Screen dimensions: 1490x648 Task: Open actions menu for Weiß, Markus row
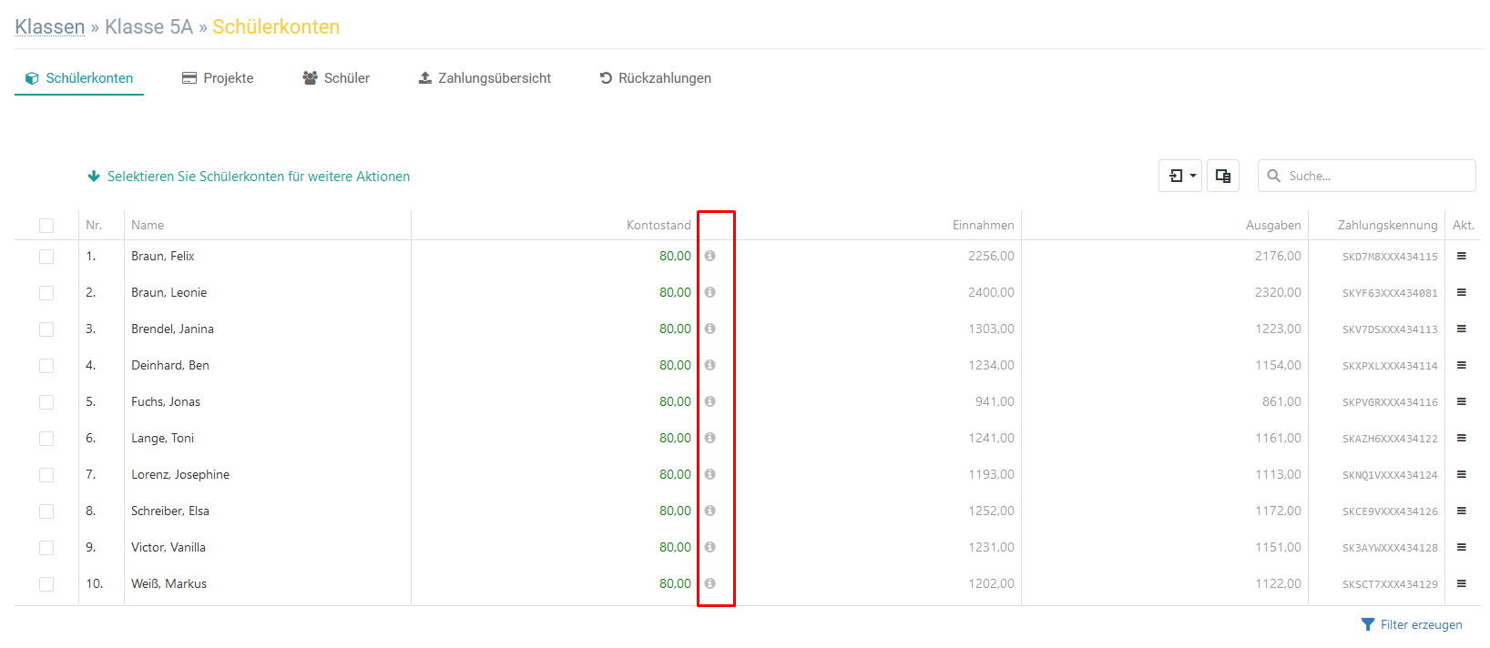click(x=1462, y=583)
